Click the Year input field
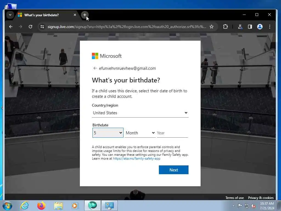This screenshot has width=281, height=211. coord(172,133)
